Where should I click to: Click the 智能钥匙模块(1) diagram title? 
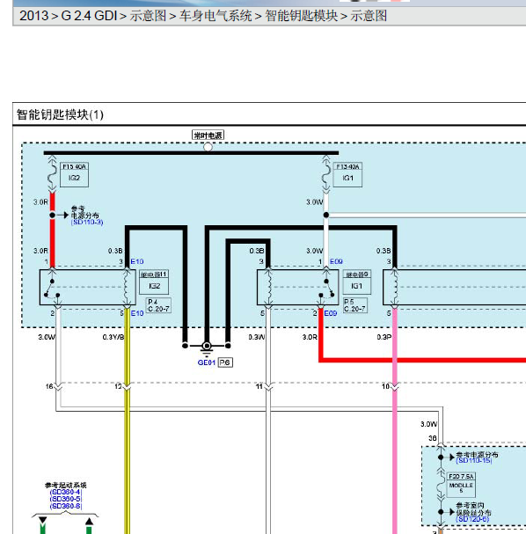(x=60, y=114)
